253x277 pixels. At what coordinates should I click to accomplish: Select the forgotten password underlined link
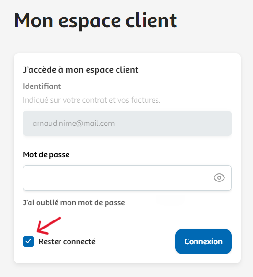pyautogui.click(x=74, y=202)
